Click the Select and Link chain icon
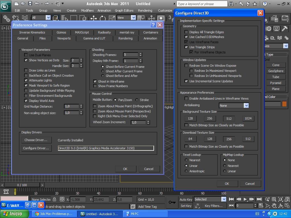Image resolution: width=291 pixels, height=218 pixels. pos(7,18)
